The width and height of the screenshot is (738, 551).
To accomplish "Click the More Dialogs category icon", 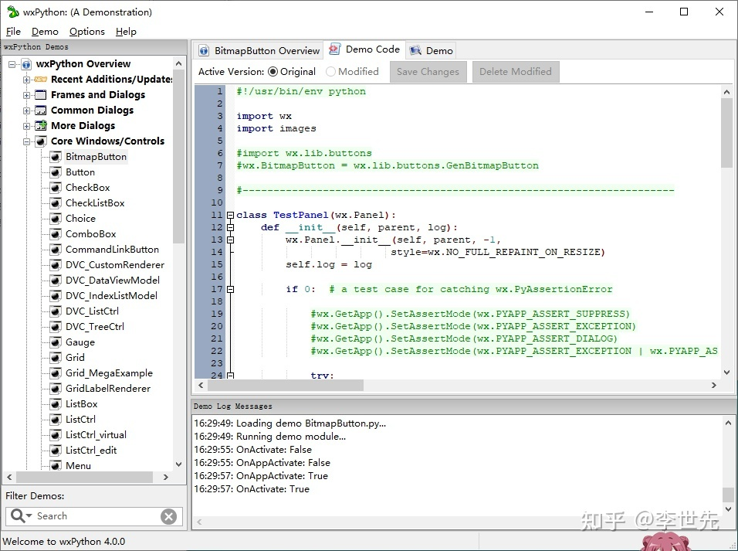I will [41, 125].
